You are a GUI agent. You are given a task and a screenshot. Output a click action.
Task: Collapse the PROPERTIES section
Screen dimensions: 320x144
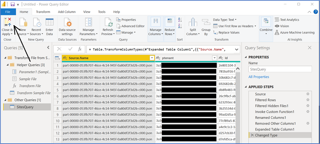(x=246, y=57)
